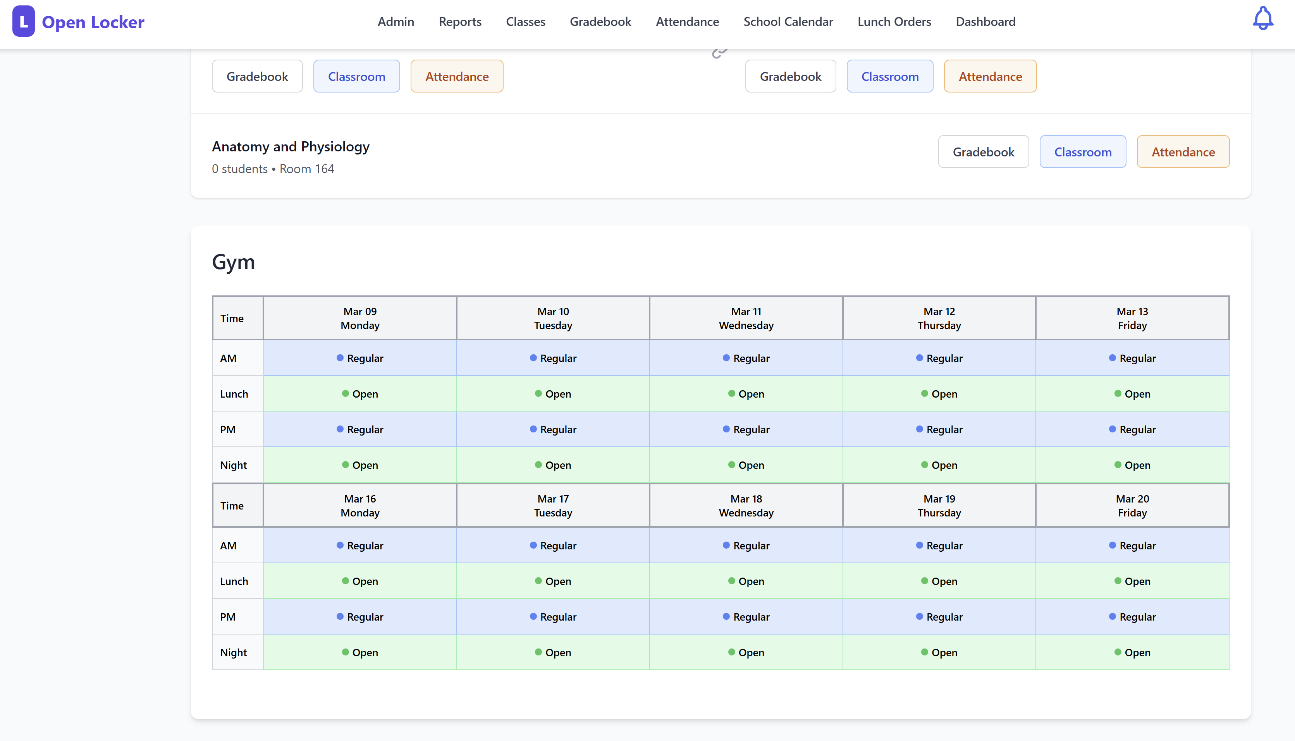Open the notification bell
1295x741 pixels.
(1263, 18)
